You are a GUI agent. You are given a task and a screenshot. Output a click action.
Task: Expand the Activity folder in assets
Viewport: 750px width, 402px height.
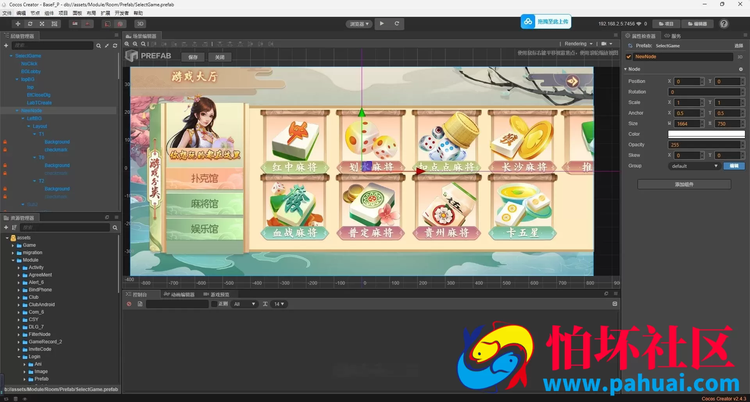(x=19, y=268)
